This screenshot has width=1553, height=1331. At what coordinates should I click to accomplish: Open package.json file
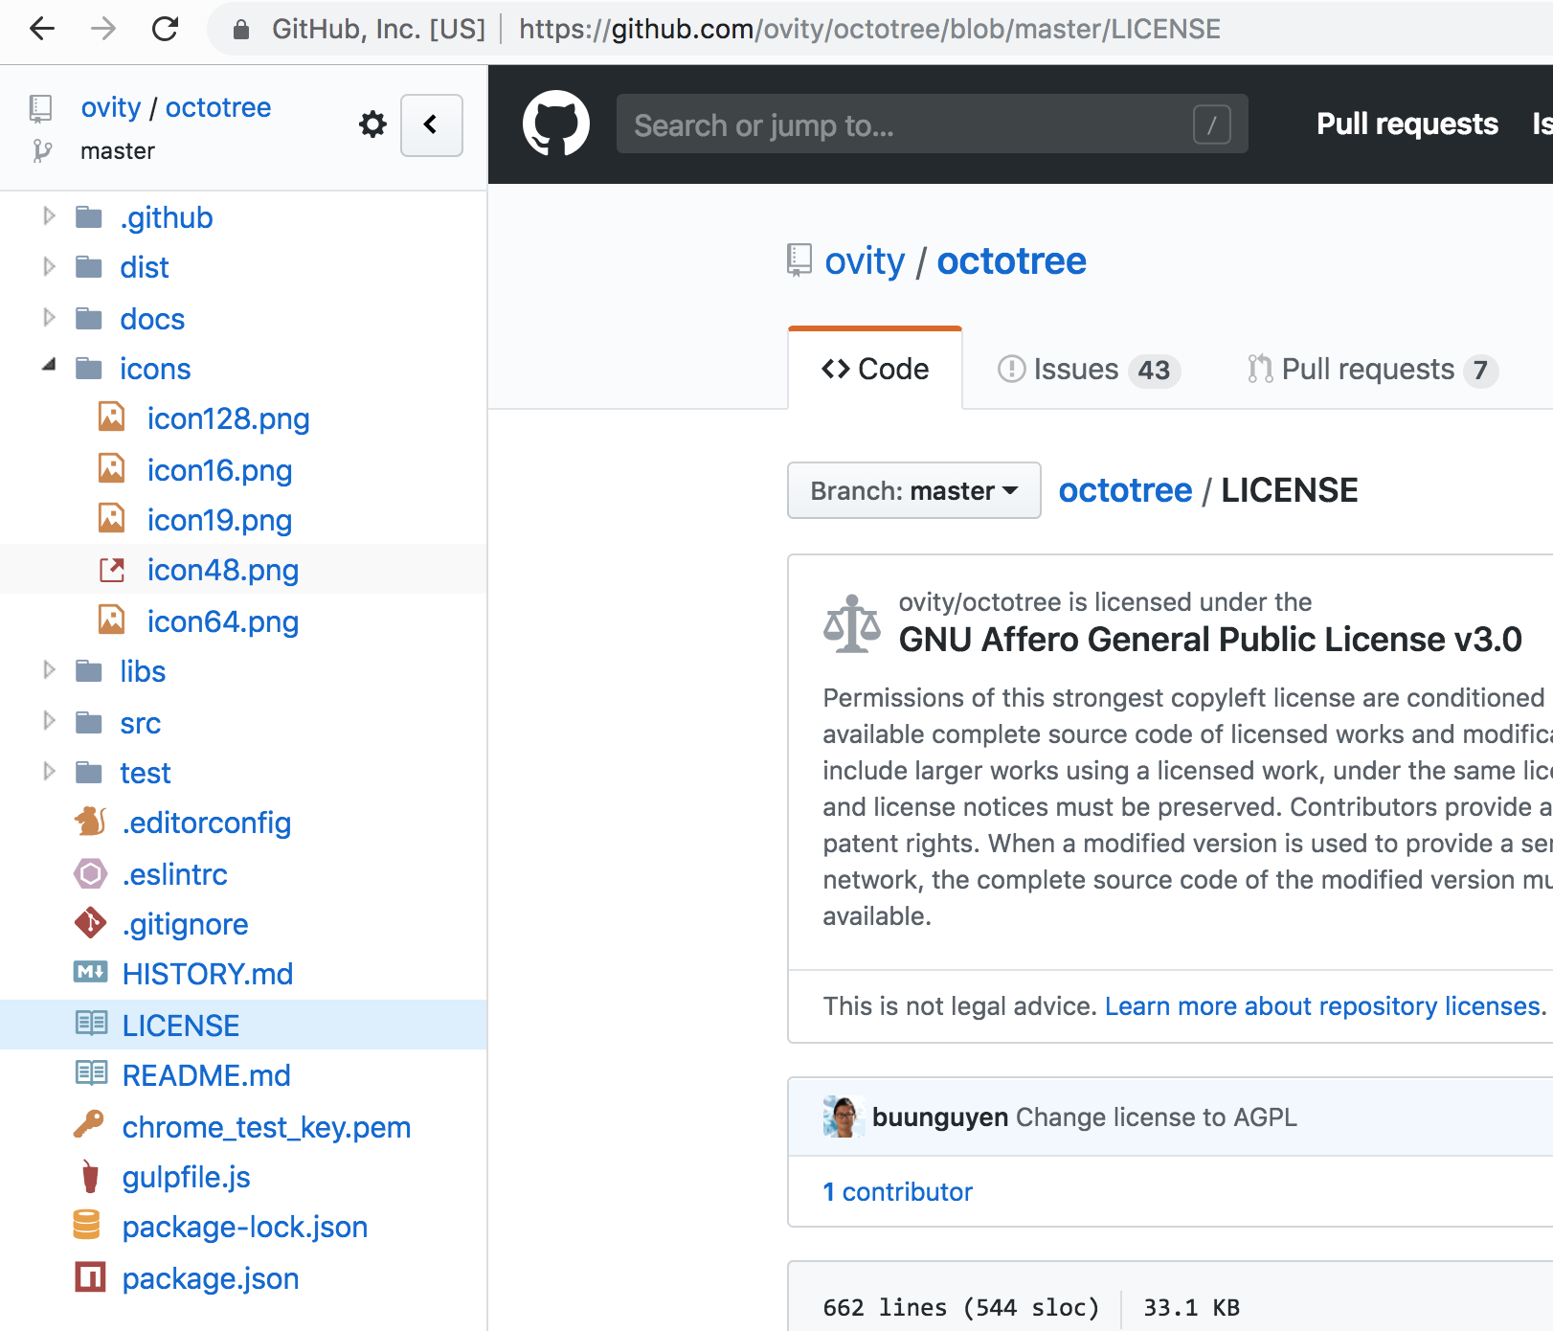coord(211,1278)
